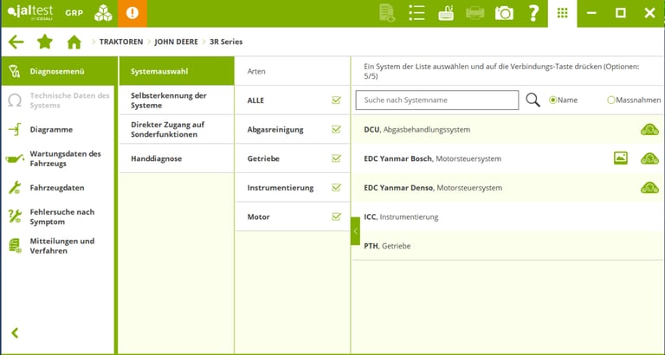This screenshot has height=355, width=665.
Task: Return home via the house icon
Action: pos(74,42)
